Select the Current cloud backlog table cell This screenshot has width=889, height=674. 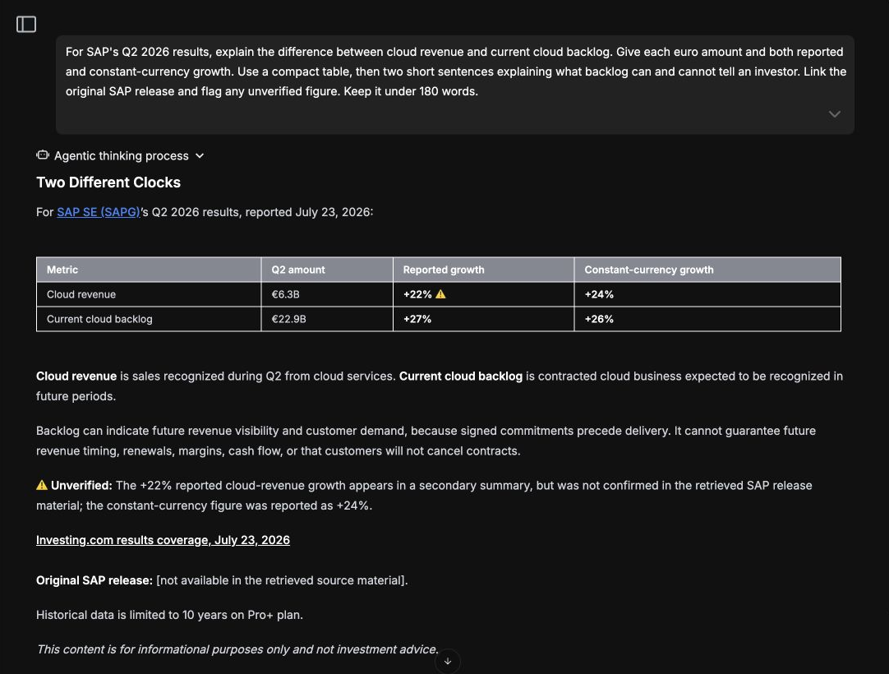[x=149, y=320]
